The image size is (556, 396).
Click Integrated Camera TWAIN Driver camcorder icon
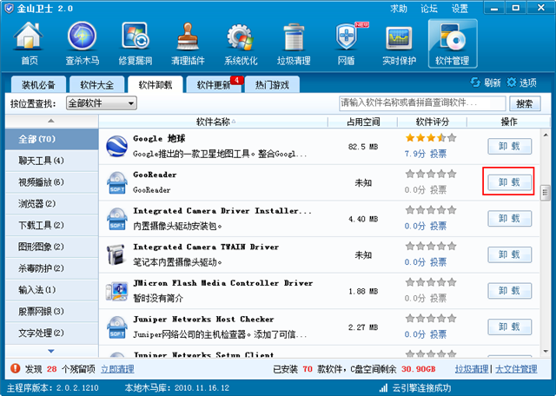[x=116, y=255]
